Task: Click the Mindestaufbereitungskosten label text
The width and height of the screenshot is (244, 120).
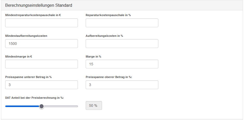Action: click(x=26, y=36)
